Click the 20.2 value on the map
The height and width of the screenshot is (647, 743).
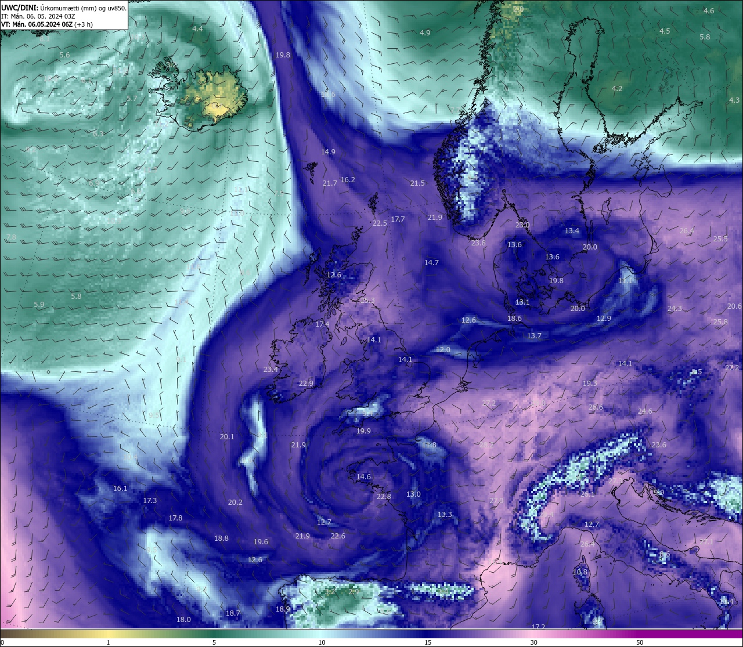click(x=235, y=502)
